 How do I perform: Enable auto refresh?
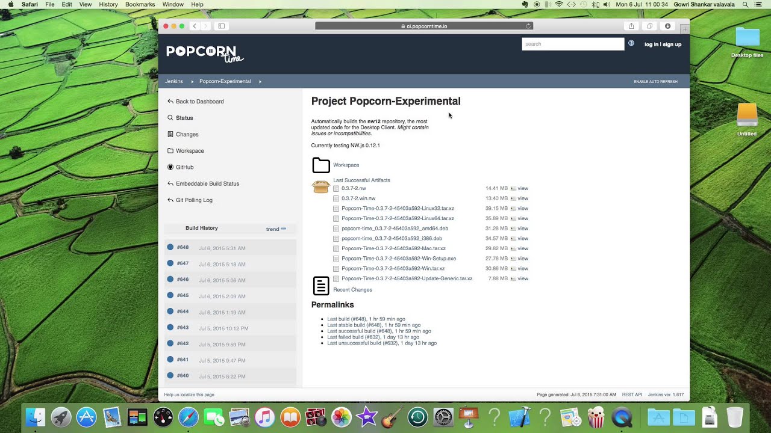[x=655, y=81]
